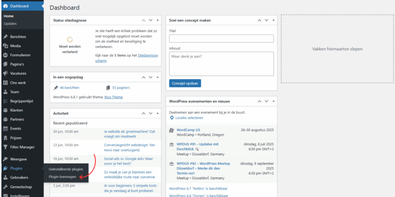
Task: Click the Filter Manager funnel icon
Action: coord(5,147)
